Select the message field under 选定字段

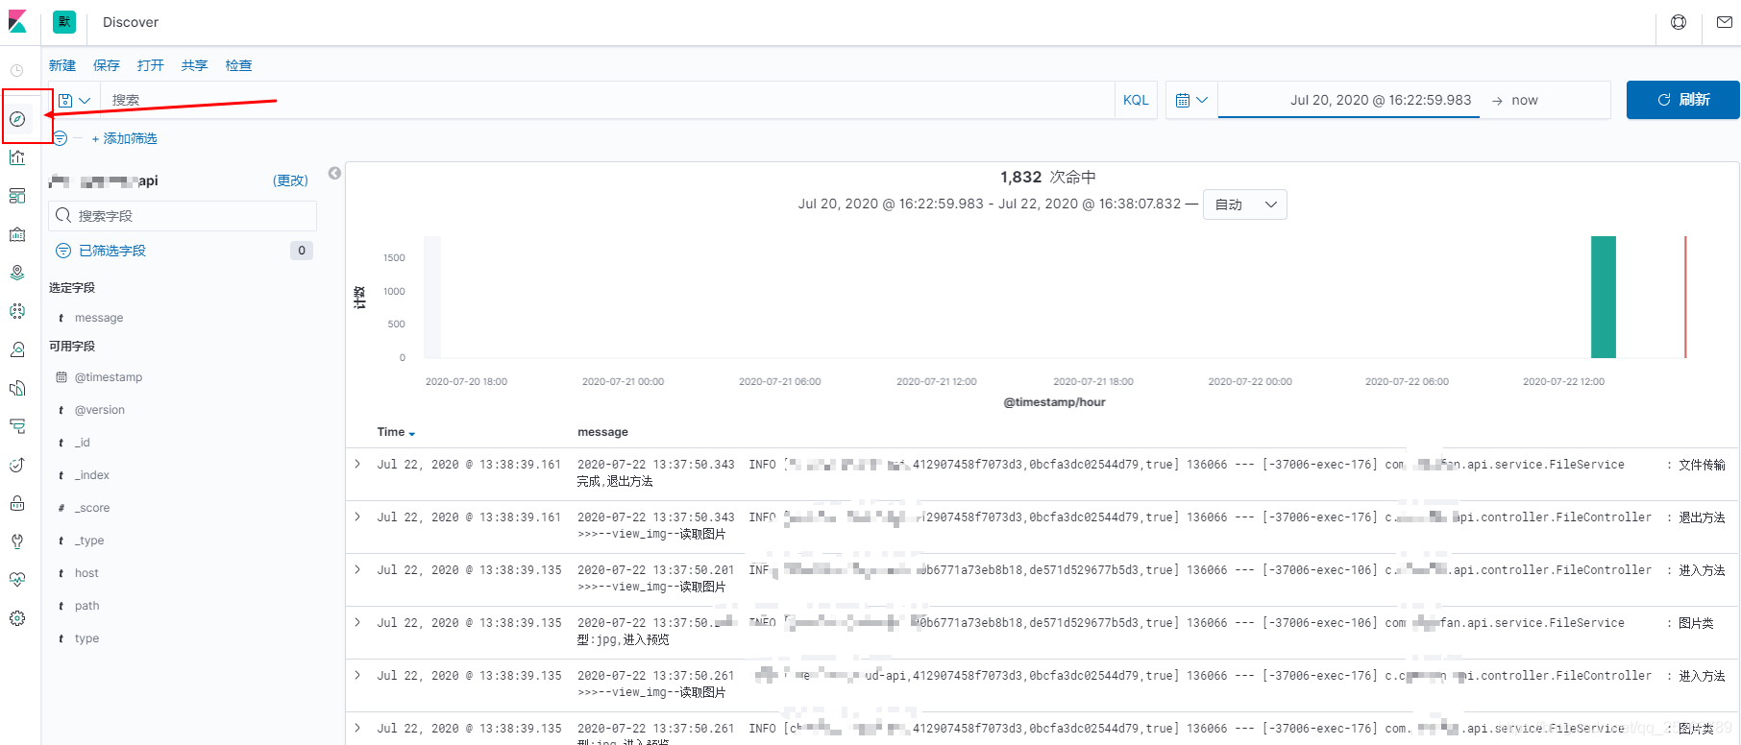[99, 318]
